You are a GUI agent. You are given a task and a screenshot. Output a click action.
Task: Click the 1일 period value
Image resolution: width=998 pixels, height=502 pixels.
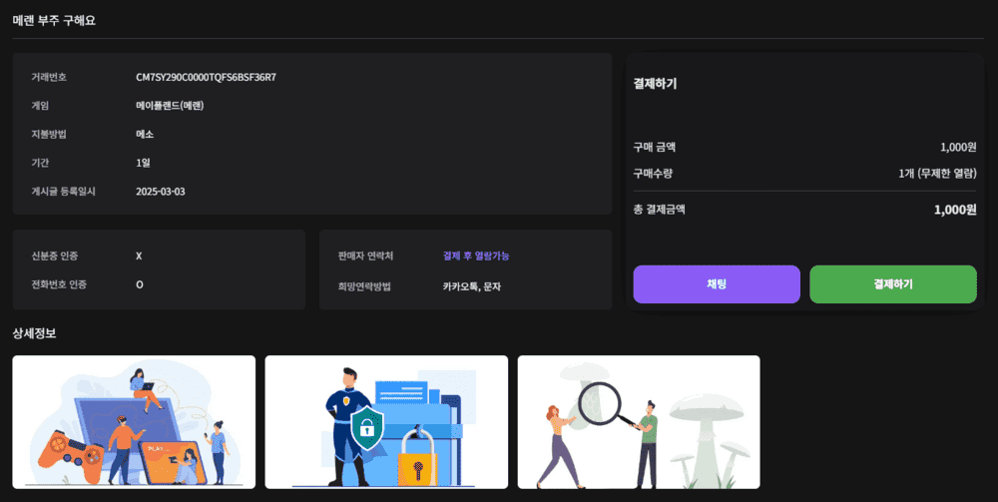click(143, 163)
